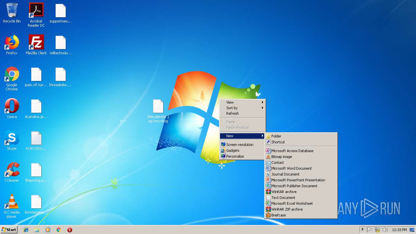This screenshot has width=416, height=234.
Task: Select the Opera desktop shortcut
Action: [12, 109]
